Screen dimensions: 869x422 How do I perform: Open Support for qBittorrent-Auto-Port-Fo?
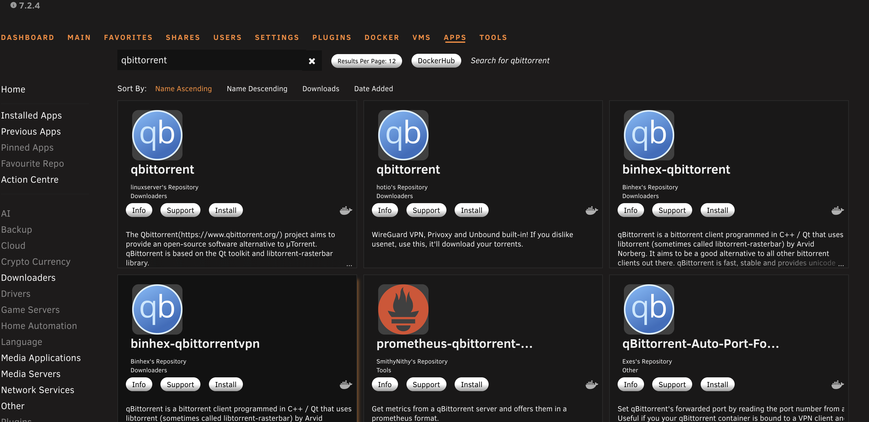point(672,384)
